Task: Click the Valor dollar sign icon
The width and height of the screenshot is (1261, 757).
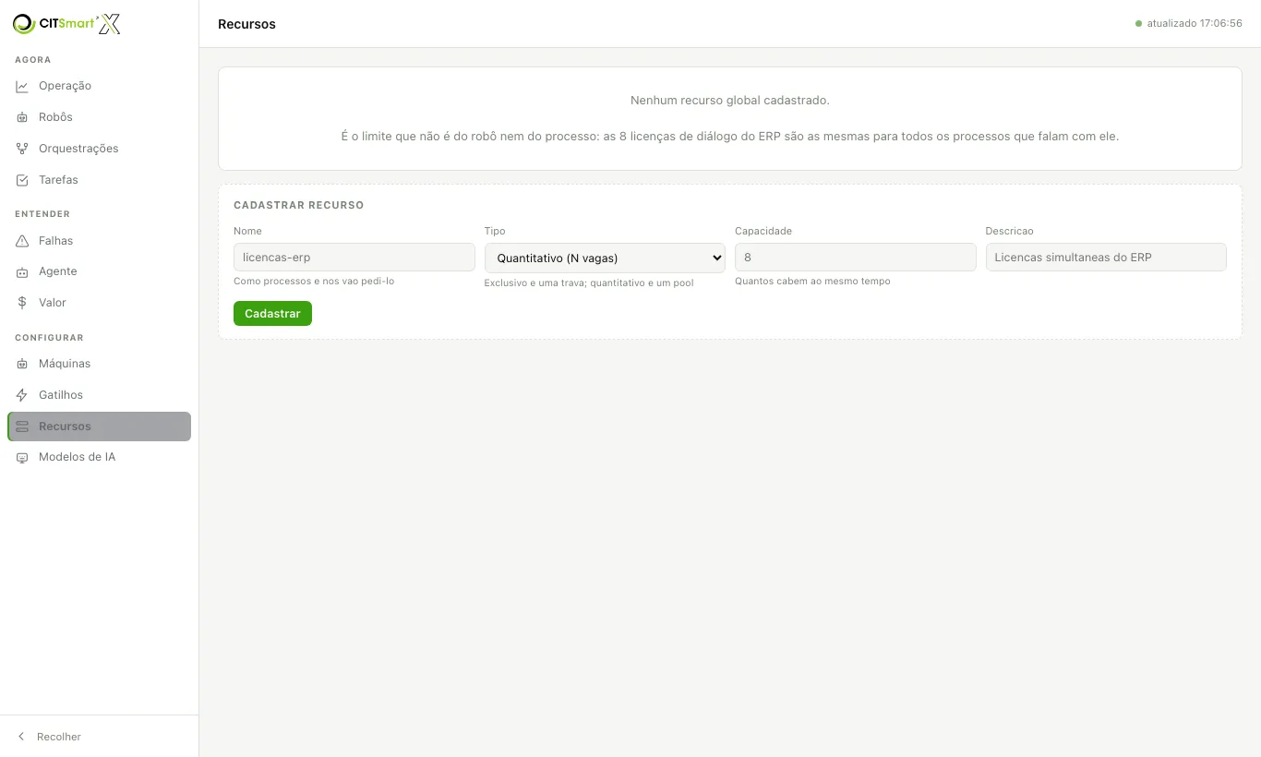Action: pos(22,303)
